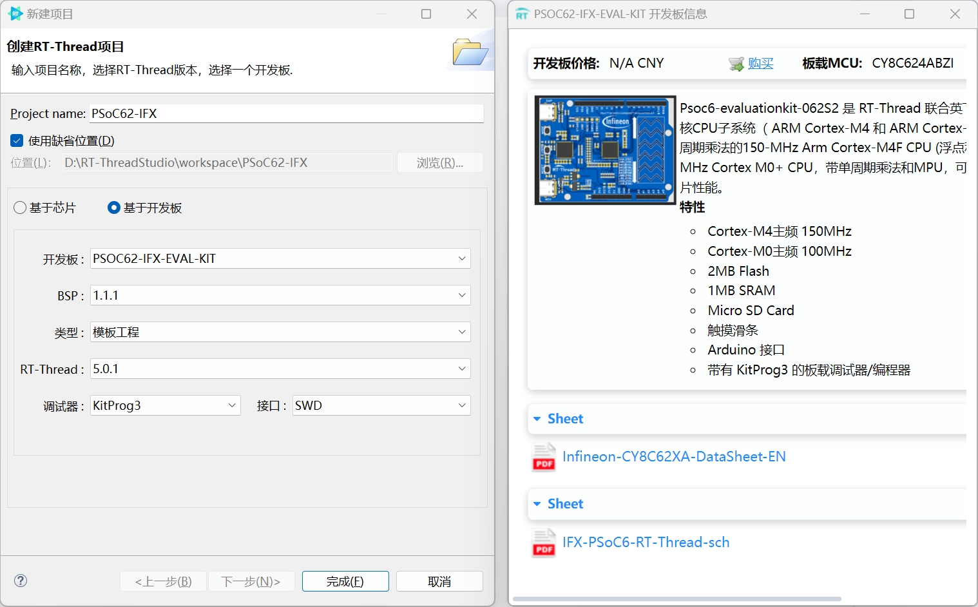This screenshot has width=978, height=607.
Task: Click the 2MB Flash feature line
Action: [x=738, y=271]
